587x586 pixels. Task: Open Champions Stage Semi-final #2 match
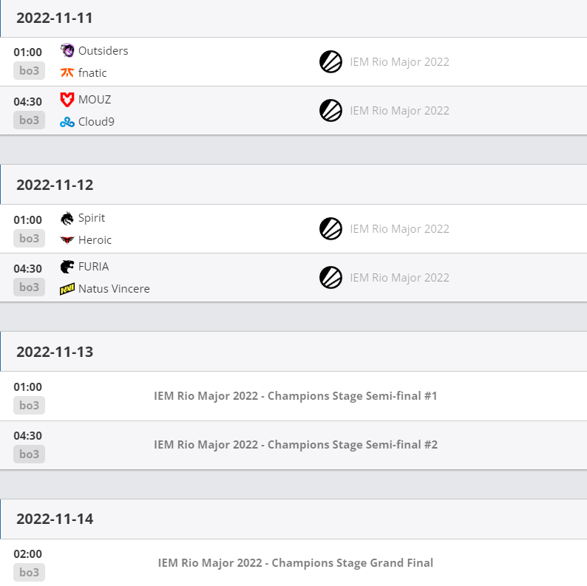click(x=295, y=445)
